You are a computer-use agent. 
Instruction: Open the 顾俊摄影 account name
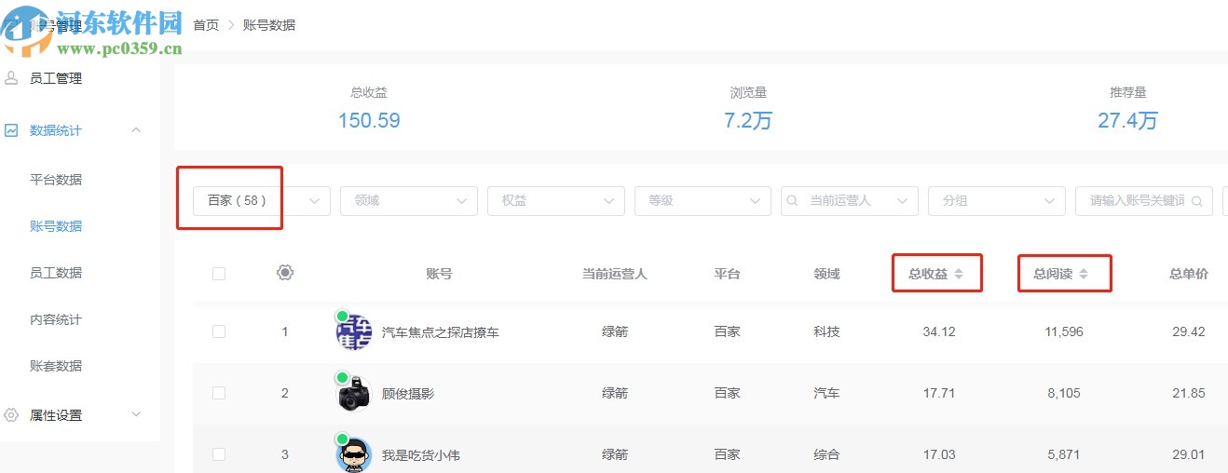tap(408, 394)
